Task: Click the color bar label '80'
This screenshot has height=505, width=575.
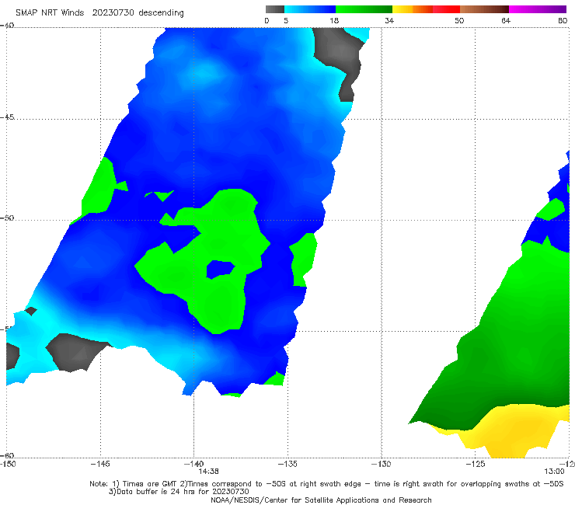Action: (563, 21)
